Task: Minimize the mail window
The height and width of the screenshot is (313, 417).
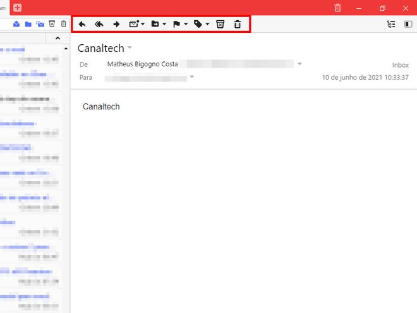Action: 359,8
